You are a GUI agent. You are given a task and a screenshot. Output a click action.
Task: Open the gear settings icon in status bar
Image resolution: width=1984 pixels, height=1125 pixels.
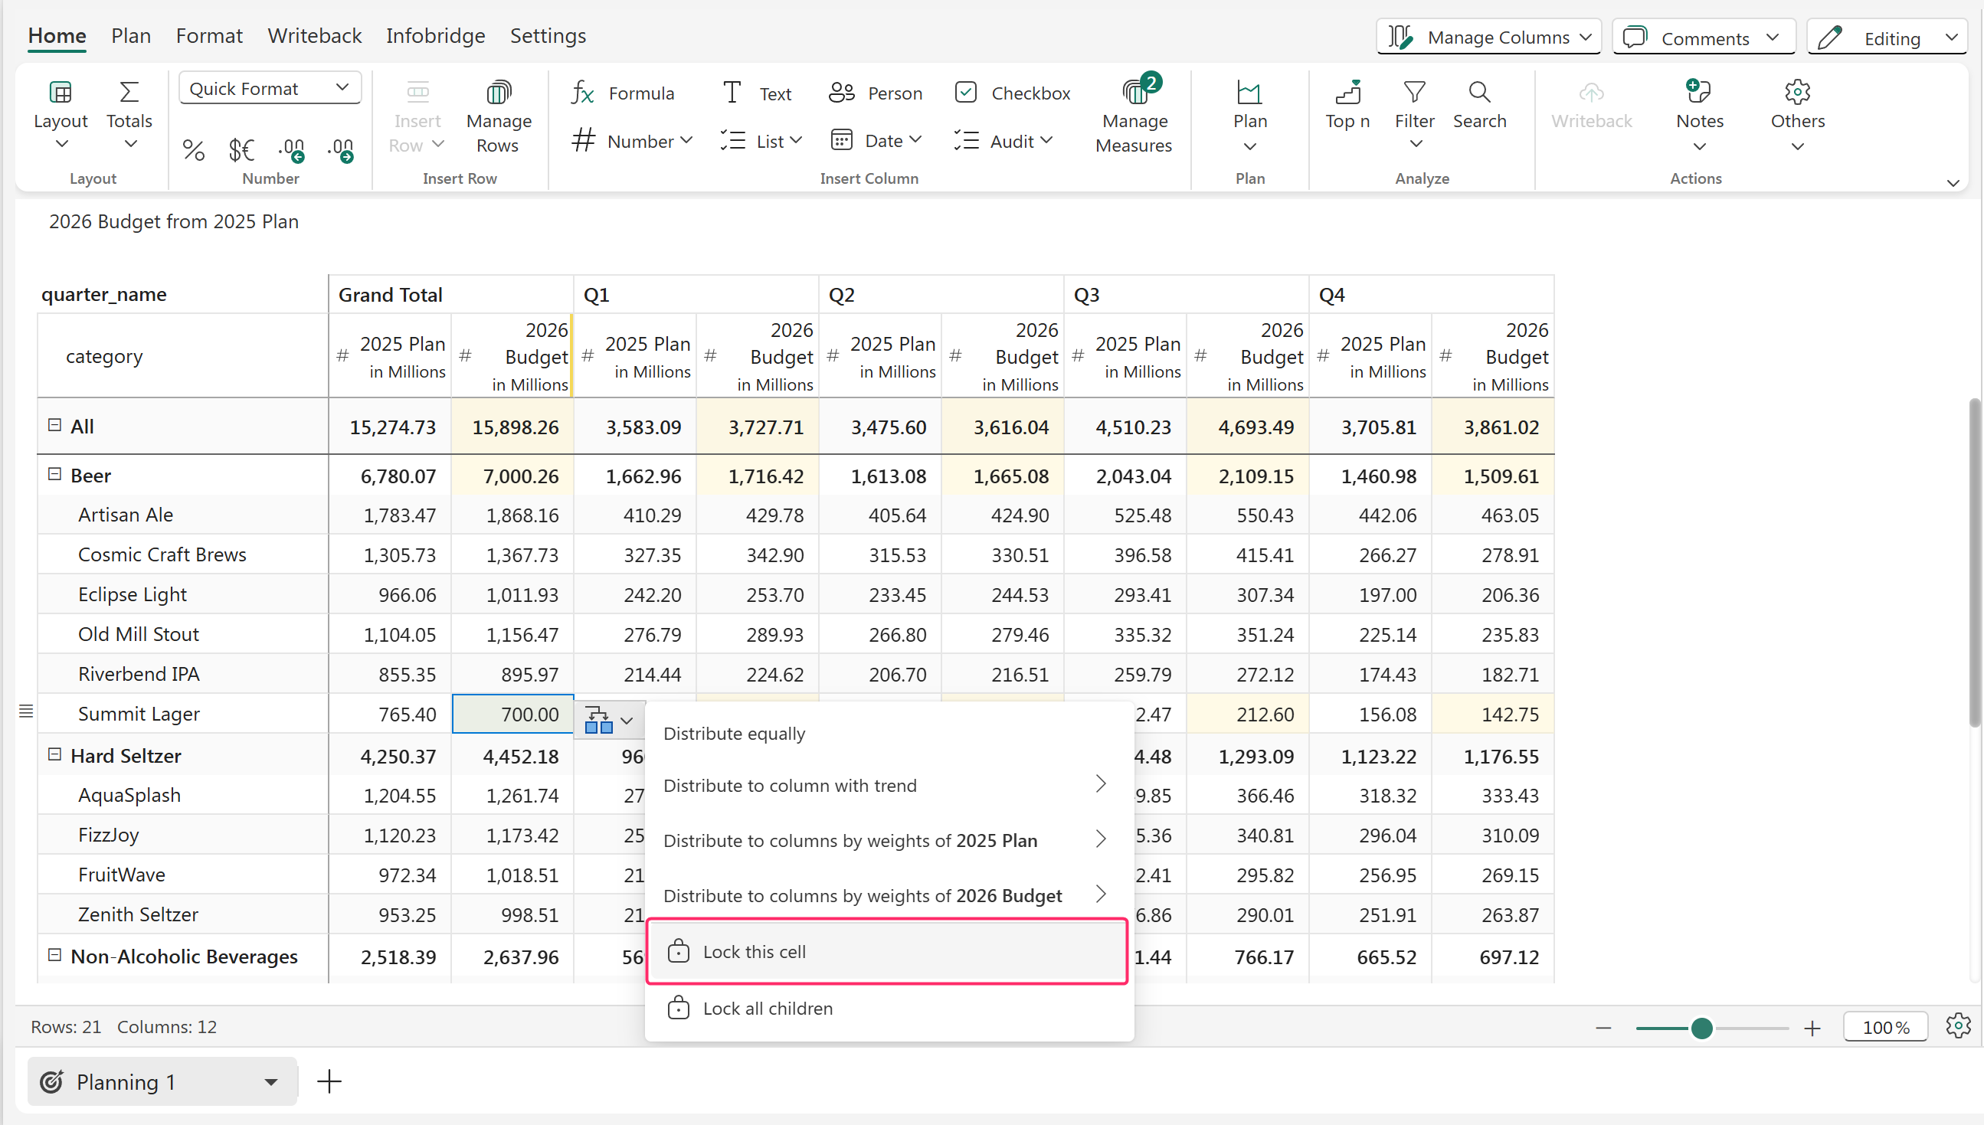[1957, 1026]
